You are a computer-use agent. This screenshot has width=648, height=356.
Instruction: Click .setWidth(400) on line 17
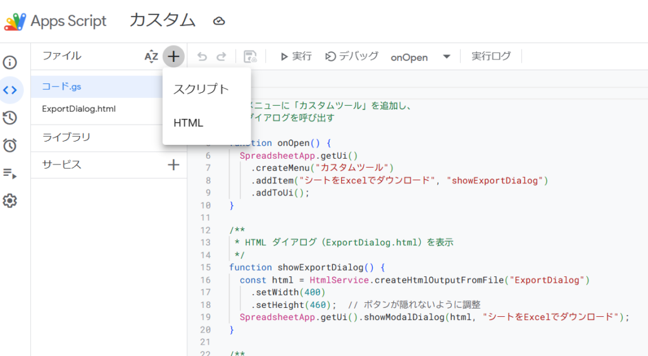tap(288, 292)
